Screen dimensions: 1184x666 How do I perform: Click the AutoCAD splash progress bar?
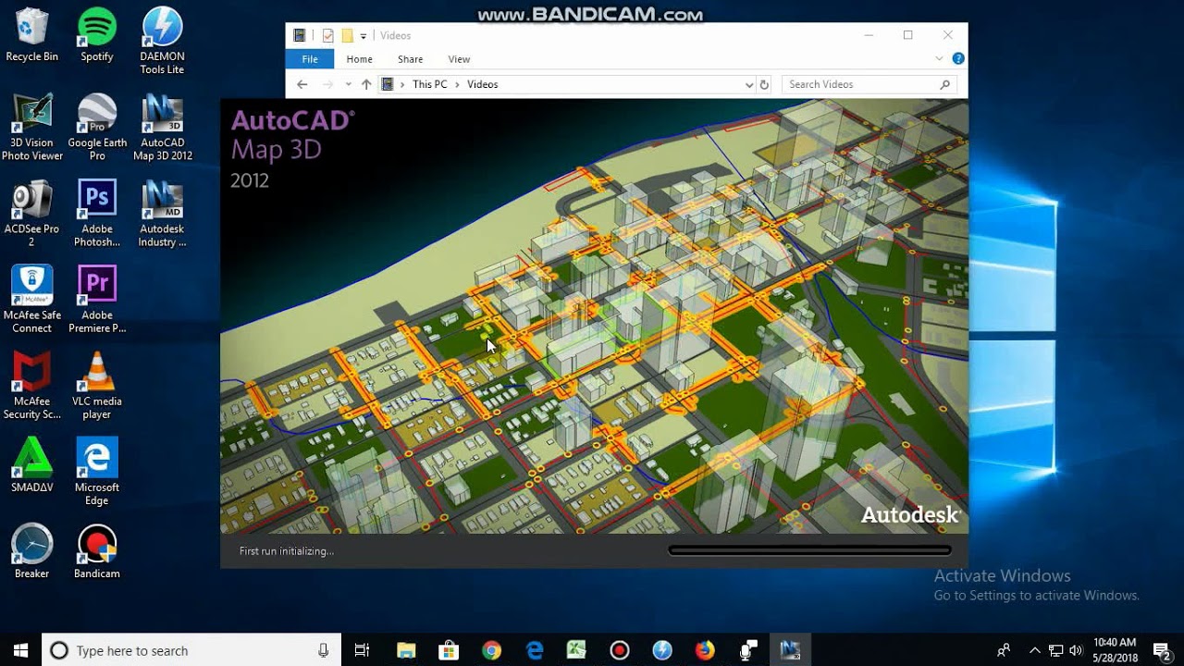point(809,550)
